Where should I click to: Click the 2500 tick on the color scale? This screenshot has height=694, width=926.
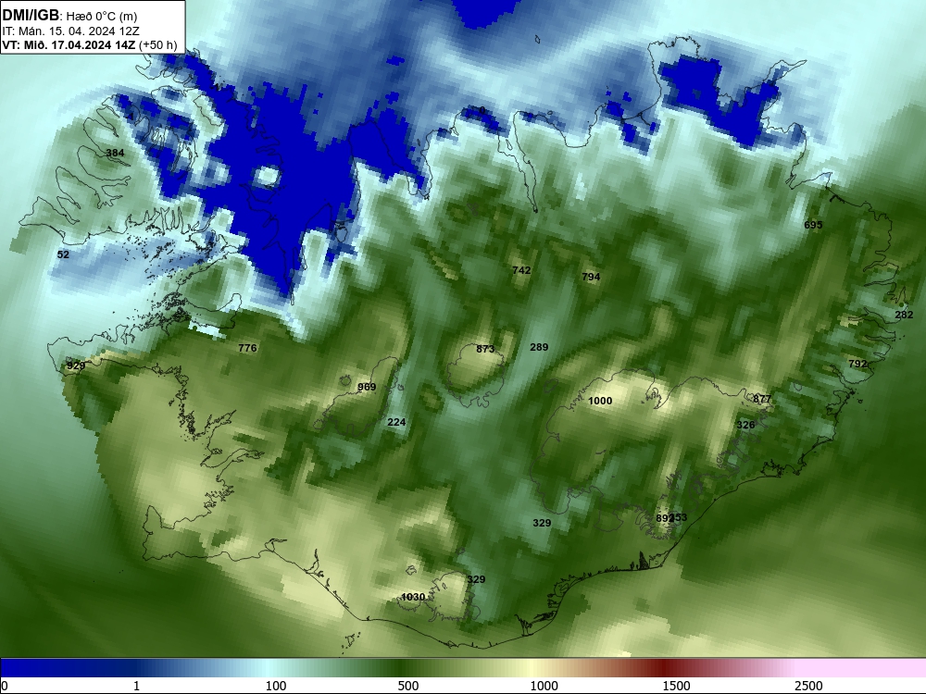click(x=808, y=685)
